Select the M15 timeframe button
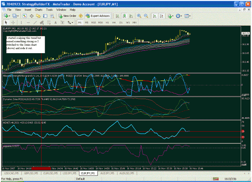 (94, 23)
